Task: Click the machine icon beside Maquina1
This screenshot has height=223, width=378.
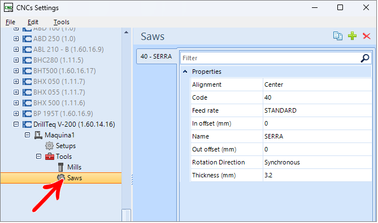Action: (38, 135)
